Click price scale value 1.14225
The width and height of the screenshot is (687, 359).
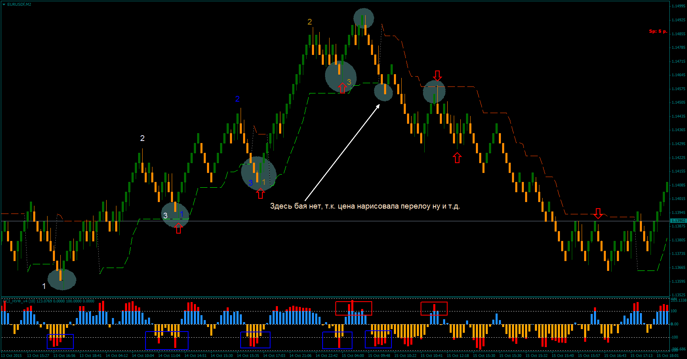click(x=678, y=158)
